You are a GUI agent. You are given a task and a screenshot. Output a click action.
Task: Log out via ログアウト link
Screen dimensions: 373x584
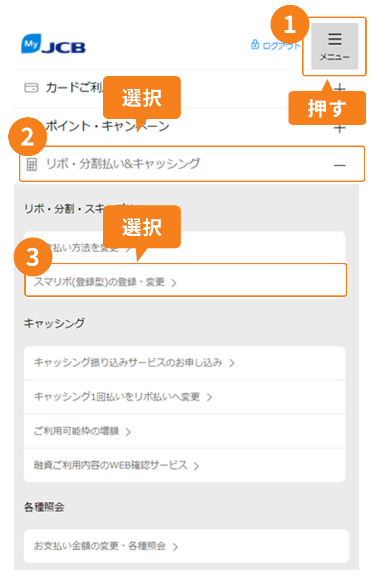276,45
